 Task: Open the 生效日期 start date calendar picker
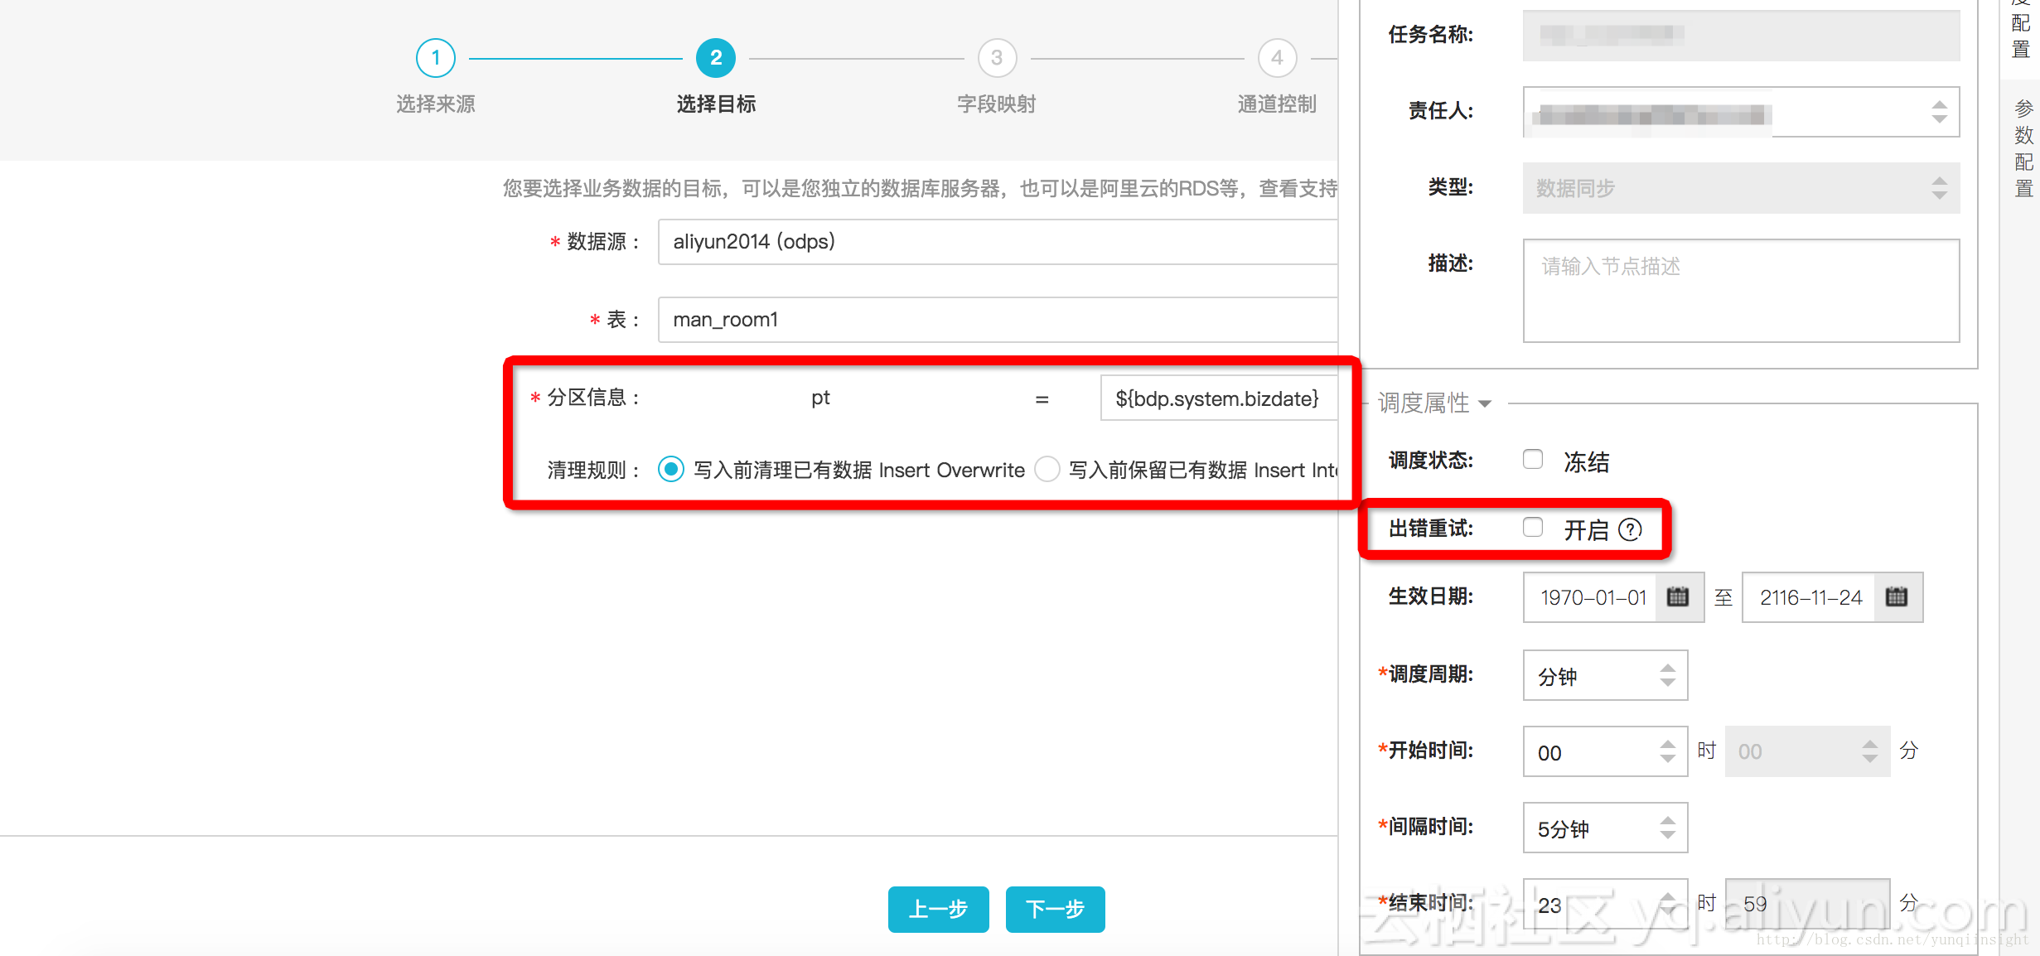tap(1678, 597)
